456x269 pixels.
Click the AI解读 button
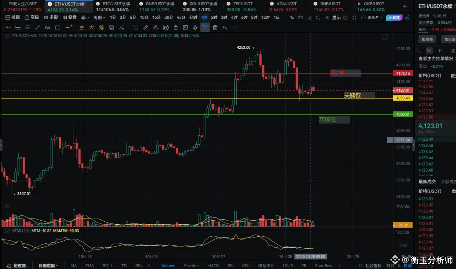tap(394, 17)
